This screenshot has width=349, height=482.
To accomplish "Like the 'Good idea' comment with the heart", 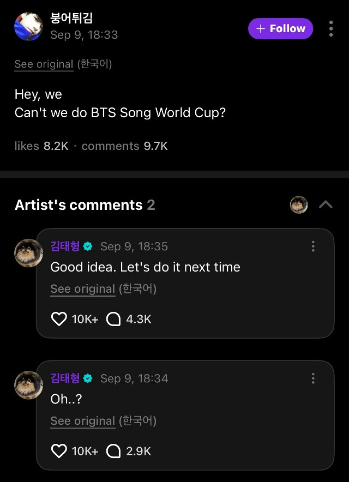I will click(59, 319).
